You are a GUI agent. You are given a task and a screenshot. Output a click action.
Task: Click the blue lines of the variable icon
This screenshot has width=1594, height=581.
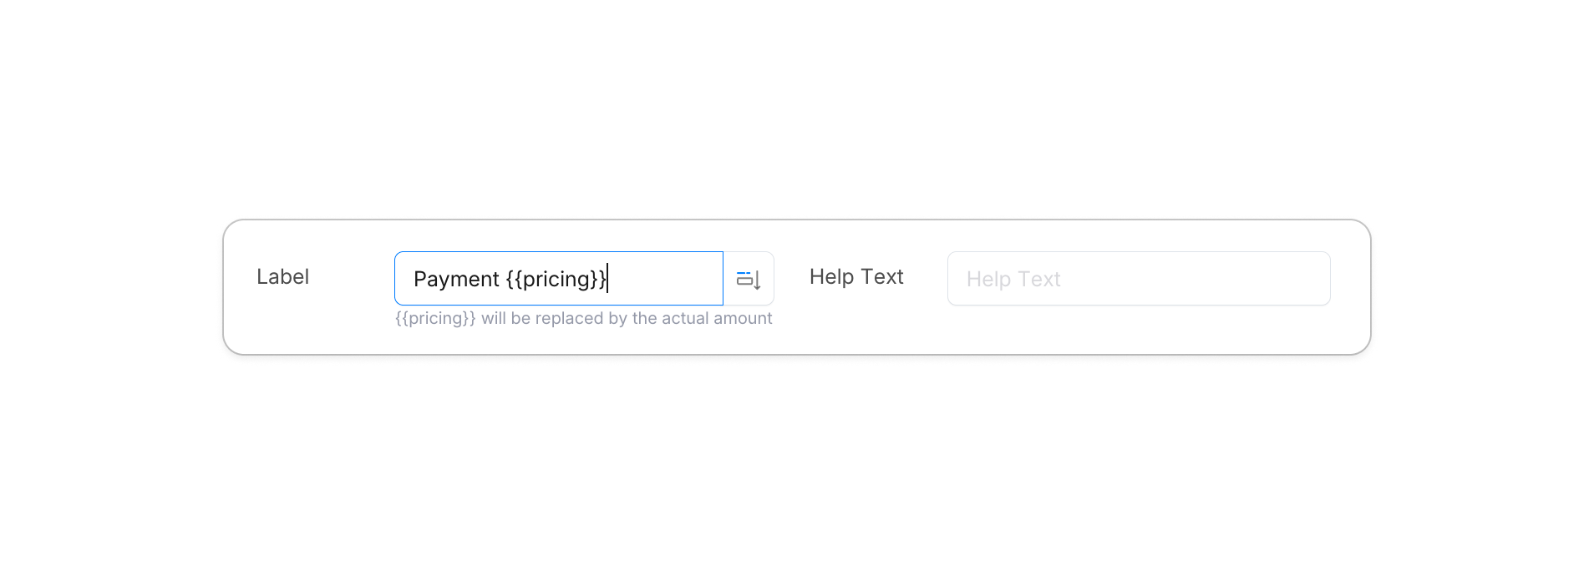[x=743, y=275]
